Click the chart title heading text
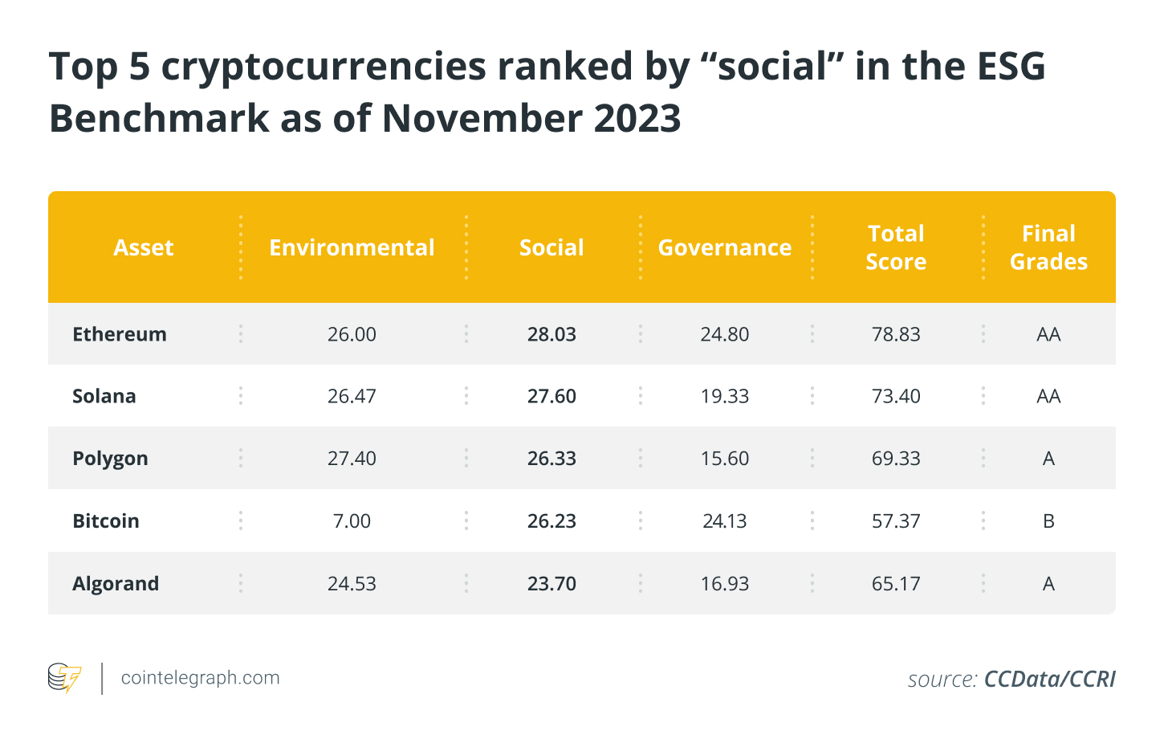The image size is (1164, 743). (547, 92)
